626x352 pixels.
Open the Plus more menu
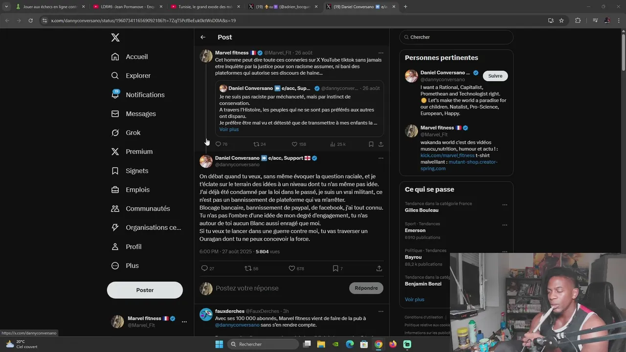[125, 265]
